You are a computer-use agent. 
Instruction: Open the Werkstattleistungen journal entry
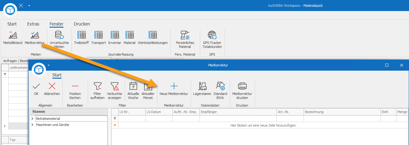(x=153, y=38)
